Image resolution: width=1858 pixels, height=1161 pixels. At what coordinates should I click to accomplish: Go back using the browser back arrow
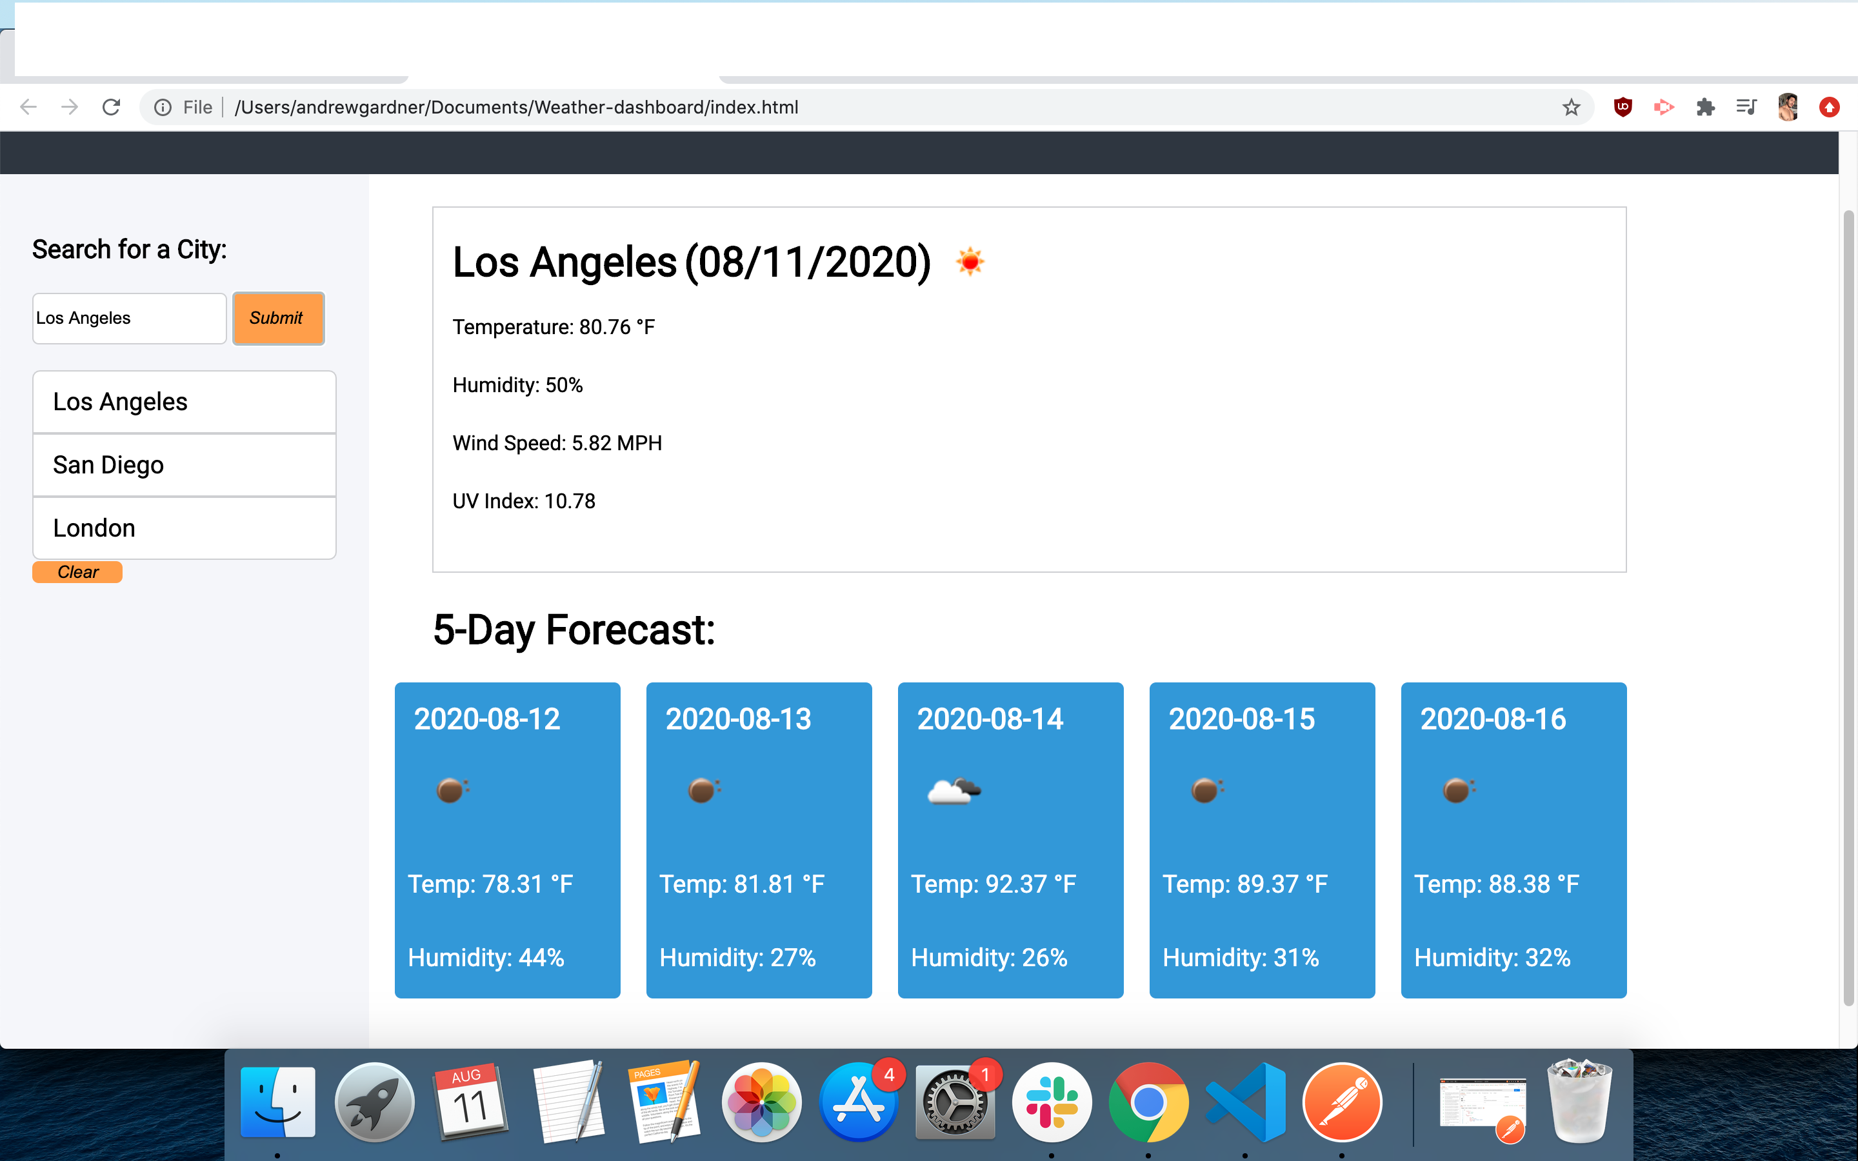pos(28,106)
